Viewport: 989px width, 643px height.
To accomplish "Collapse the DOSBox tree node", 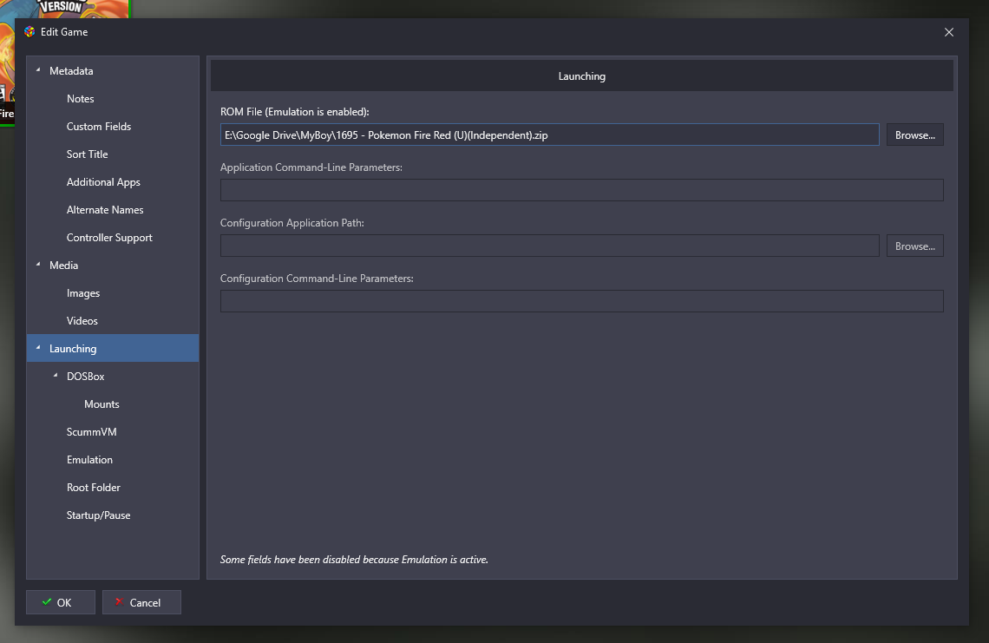I will 56,376.
